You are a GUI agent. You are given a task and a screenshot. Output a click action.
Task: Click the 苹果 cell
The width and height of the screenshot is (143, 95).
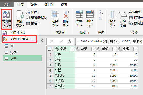pos(64,54)
